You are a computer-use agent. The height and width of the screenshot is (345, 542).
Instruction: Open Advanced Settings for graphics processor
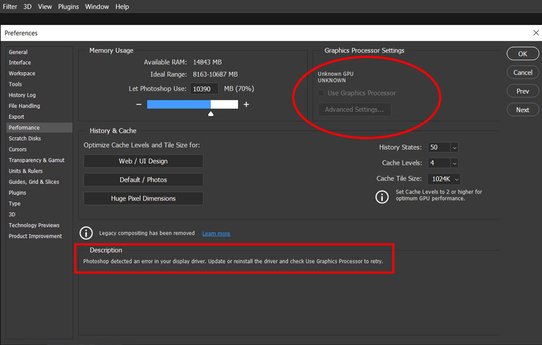(355, 110)
